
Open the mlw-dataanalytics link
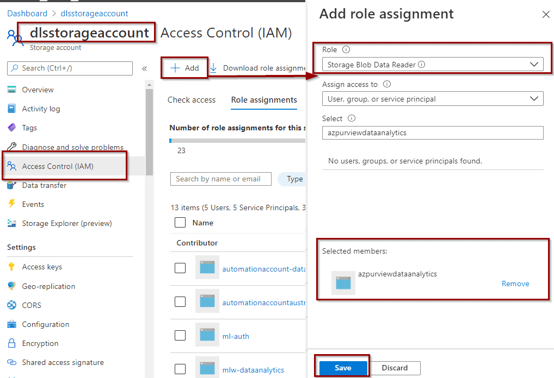pyautogui.click(x=253, y=370)
